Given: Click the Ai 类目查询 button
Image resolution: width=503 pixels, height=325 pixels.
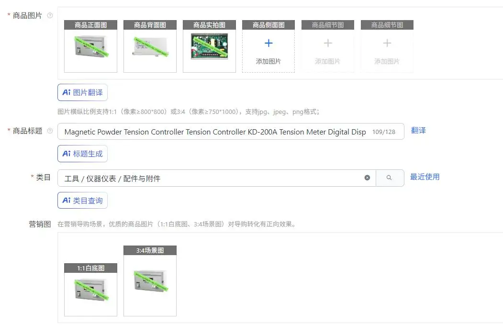Looking at the screenshot, I should click(82, 201).
